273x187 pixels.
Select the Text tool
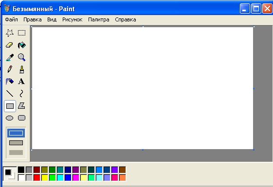(21, 81)
